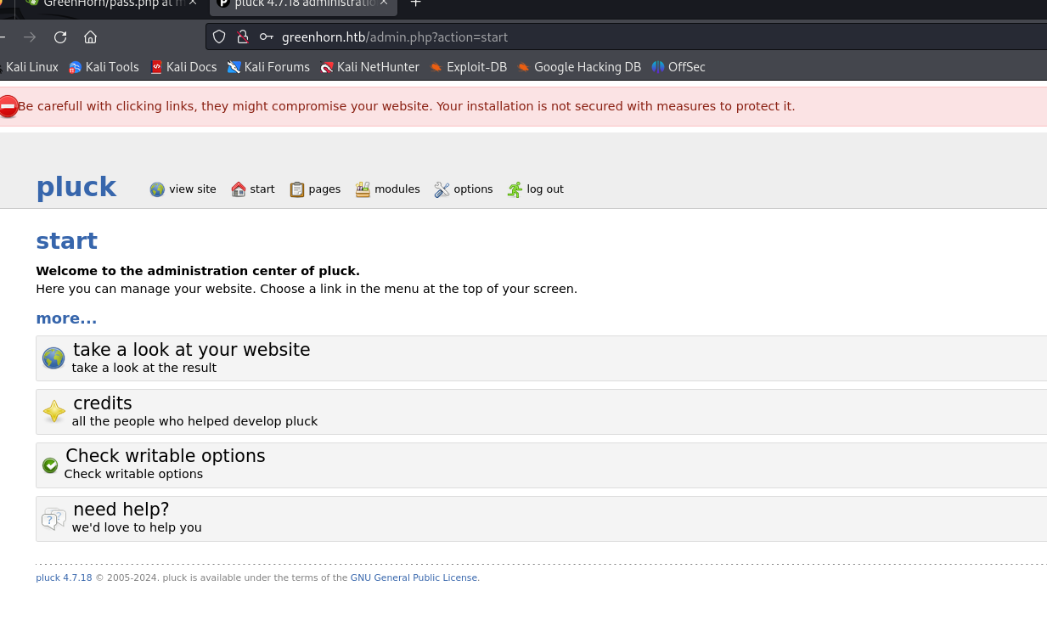Click the modules blocks icon
This screenshot has height=631, width=1047.
[363, 189]
